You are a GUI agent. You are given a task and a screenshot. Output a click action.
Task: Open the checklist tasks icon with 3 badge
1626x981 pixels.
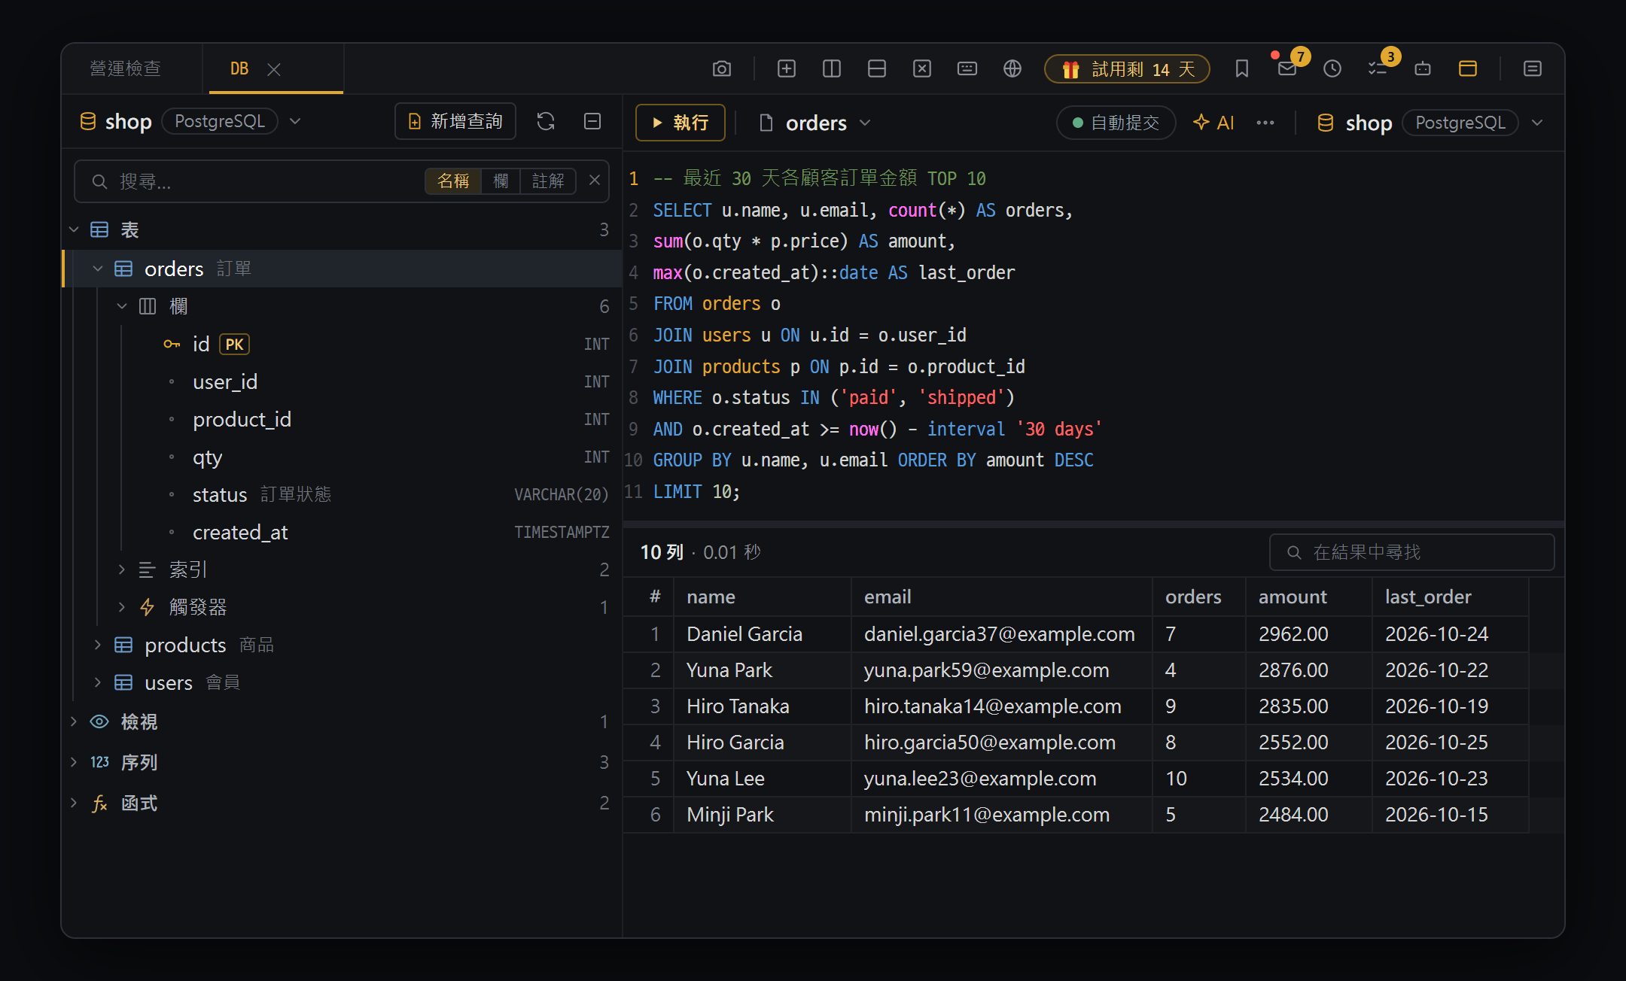[x=1377, y=69]
